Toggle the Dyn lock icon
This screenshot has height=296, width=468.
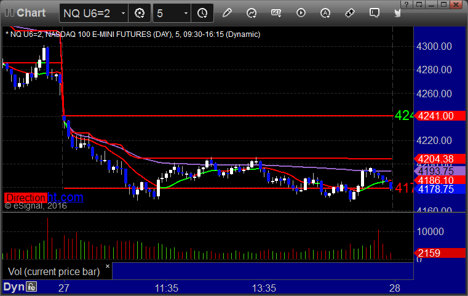point(31,287)
